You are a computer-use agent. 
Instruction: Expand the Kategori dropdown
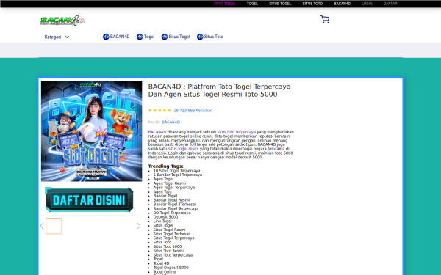(x=57, y=37)
